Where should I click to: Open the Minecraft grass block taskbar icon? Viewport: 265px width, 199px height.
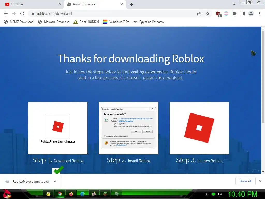tap(105, 194)
